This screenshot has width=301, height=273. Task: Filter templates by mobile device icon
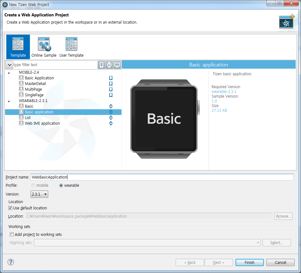[101, 65]
